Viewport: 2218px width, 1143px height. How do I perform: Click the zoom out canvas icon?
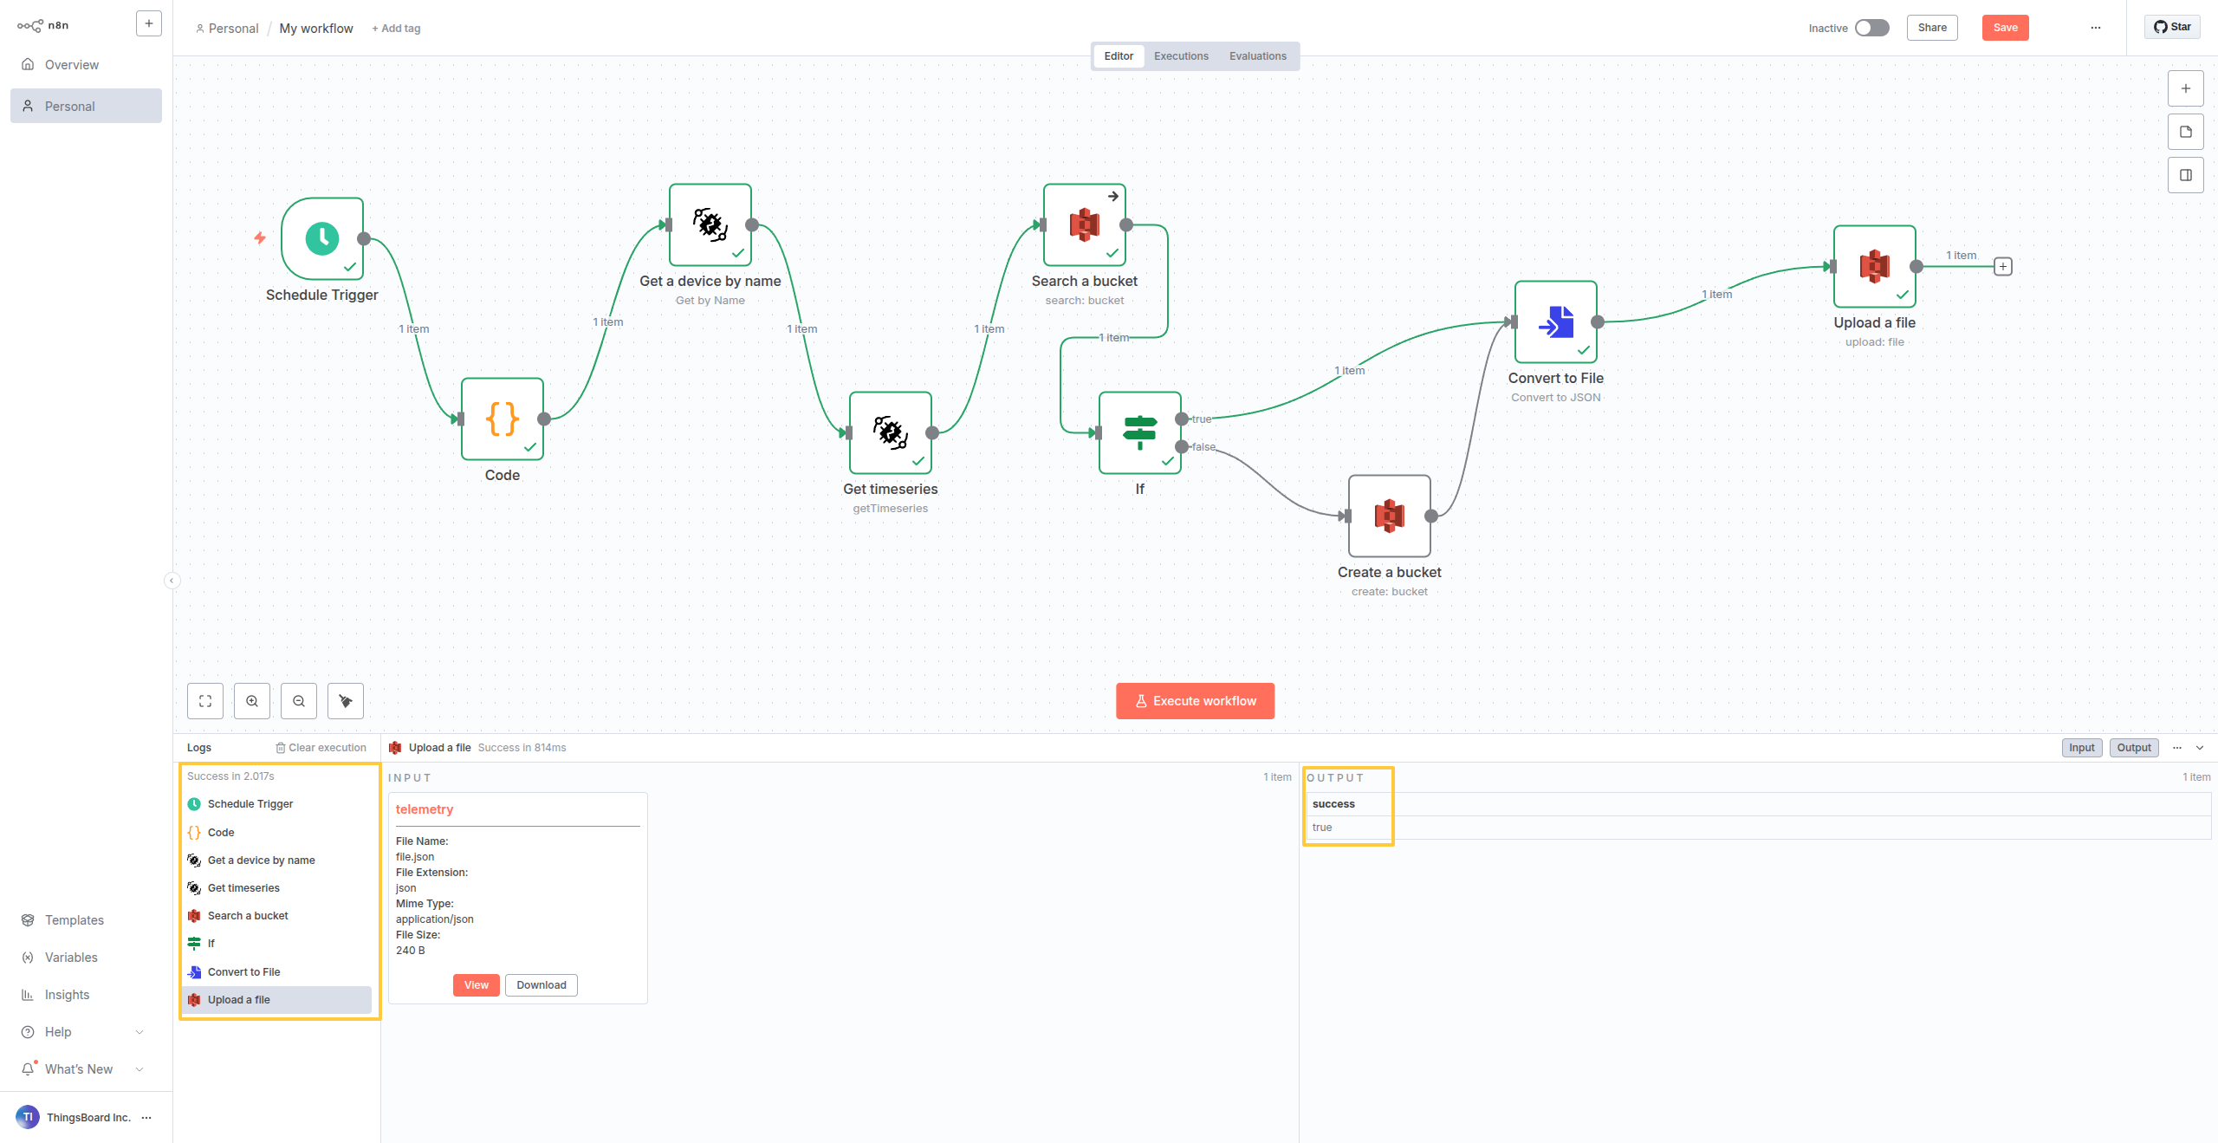point(299,701)
